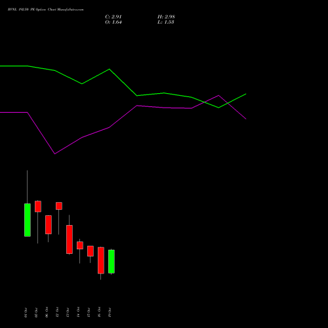
Task: Select the '06 Oct' date axis label
Action: pyautogui.click(x=47, y=312)
